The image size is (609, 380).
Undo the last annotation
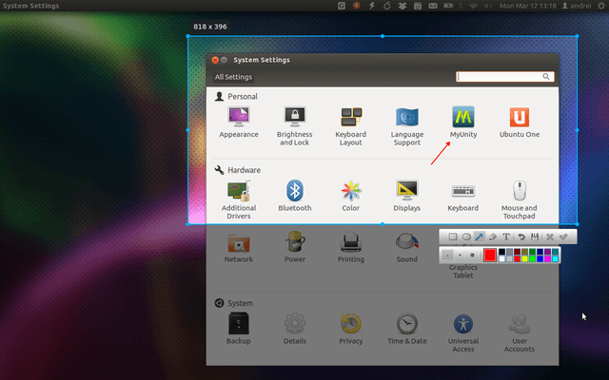click(521, 237)
